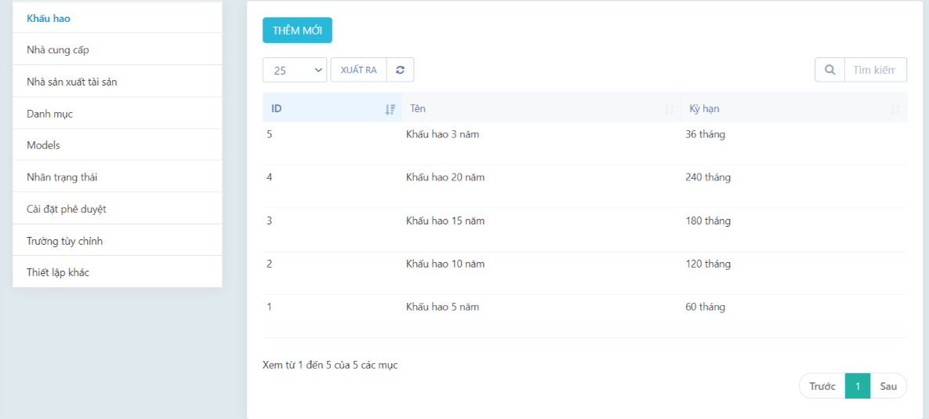The height and width of the screenshot is (419, 929).
Task: Sort by the ID column icon
Action: click(x=390, y=110)
